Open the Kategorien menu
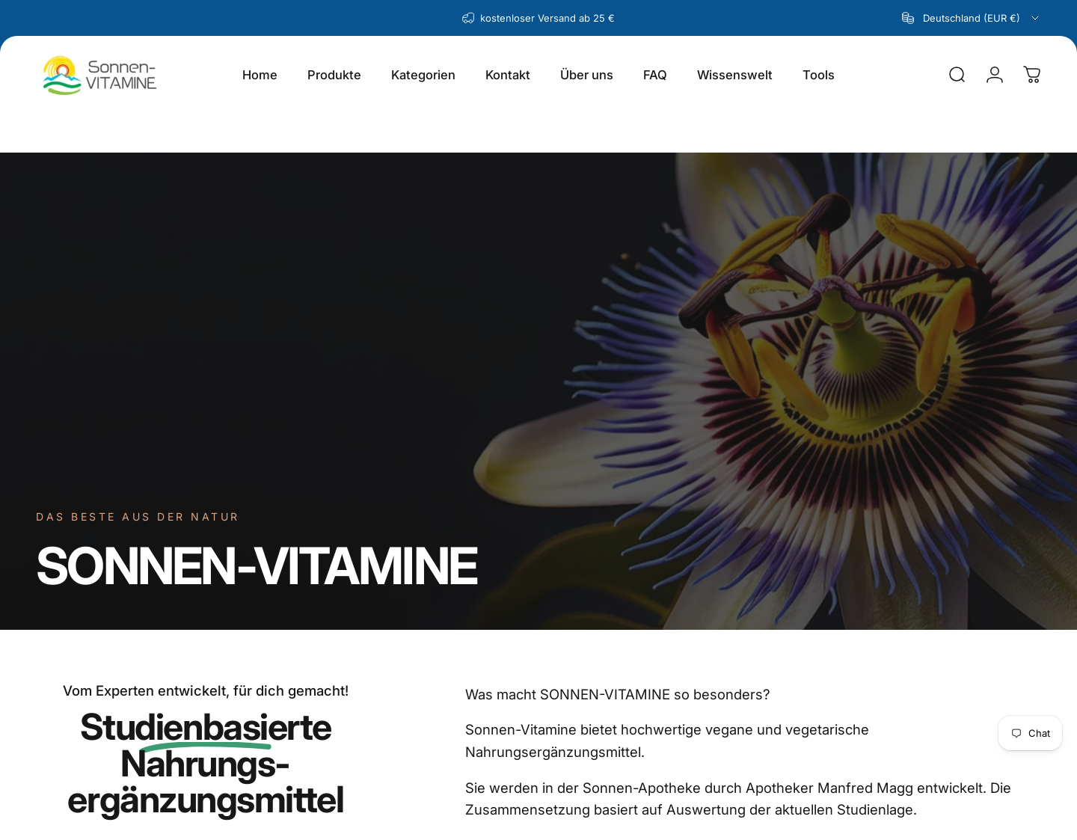Image resolution: width=1077 pixels, height=840 pixels. [423, 75]
